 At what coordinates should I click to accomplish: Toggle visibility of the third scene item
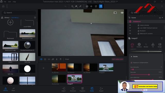(x=130, y=31)
